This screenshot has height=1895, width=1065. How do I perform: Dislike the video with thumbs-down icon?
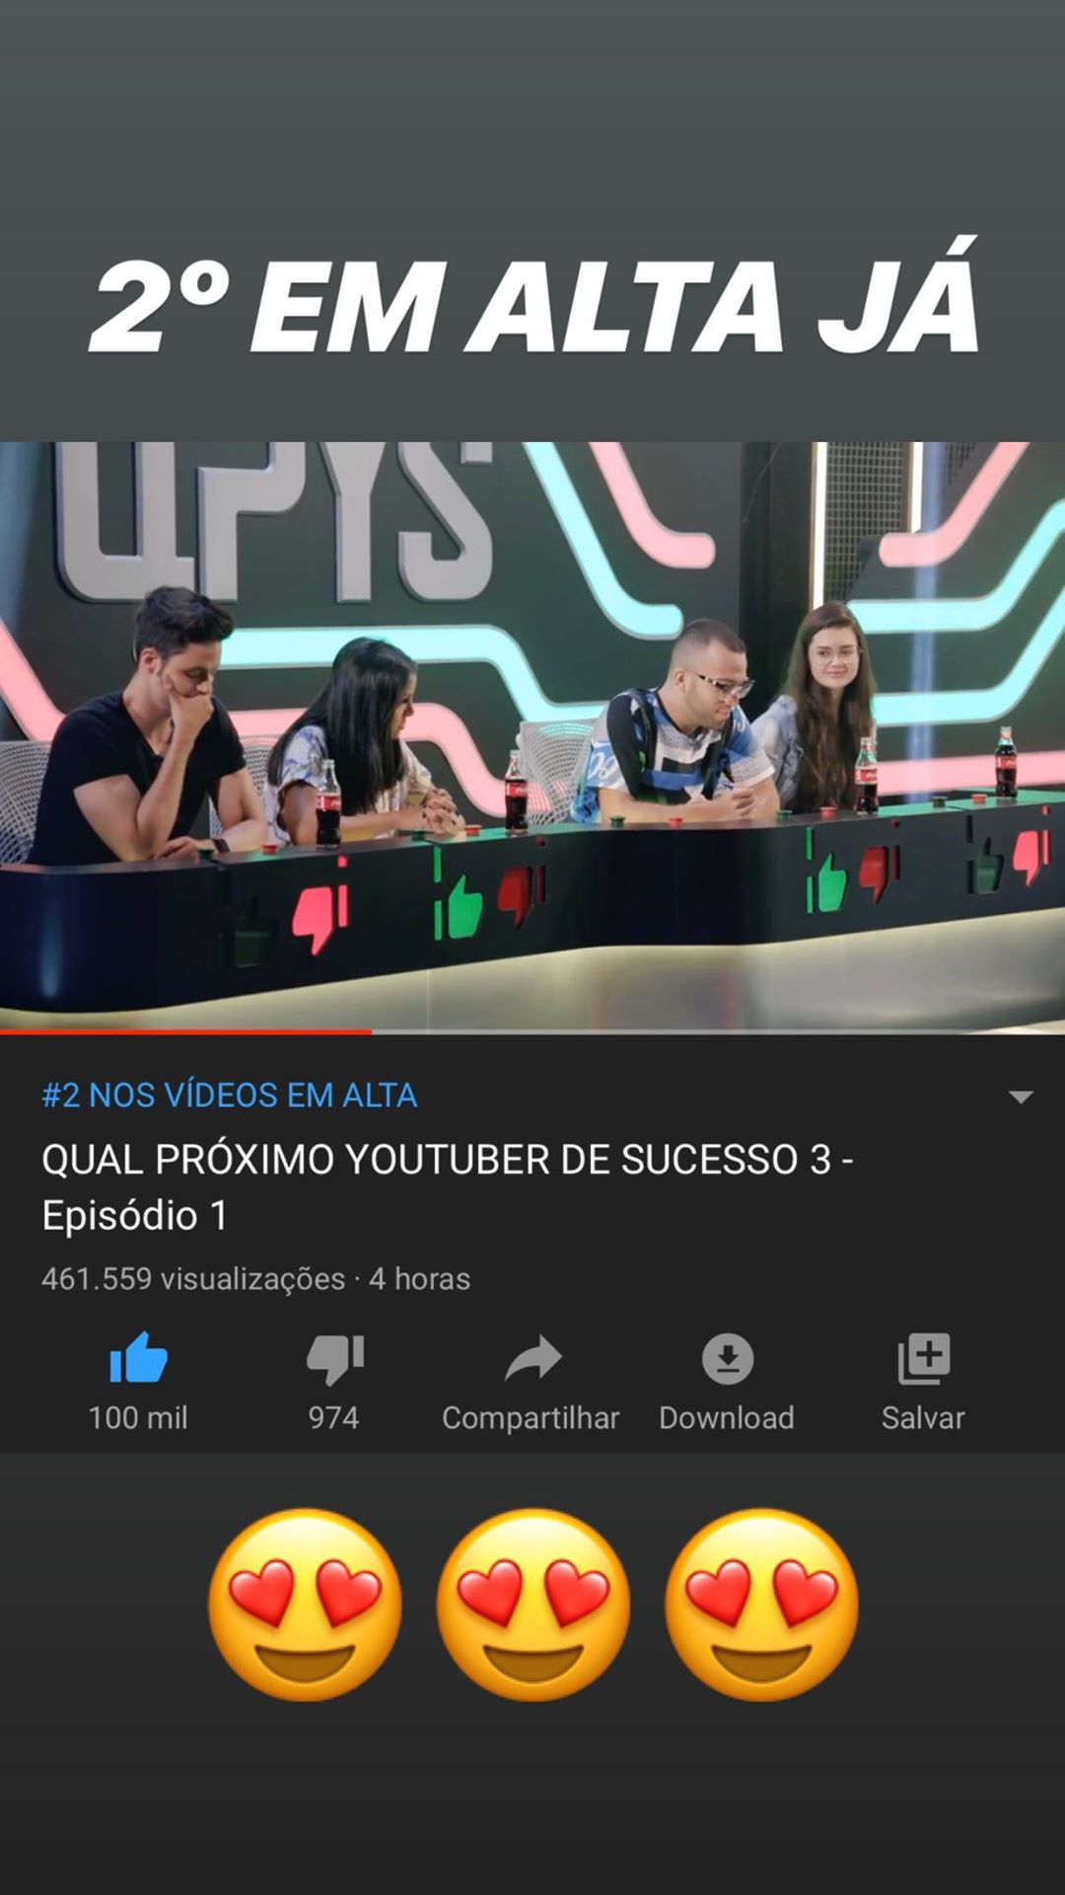pyautogui.click(x=335, y=1360)
